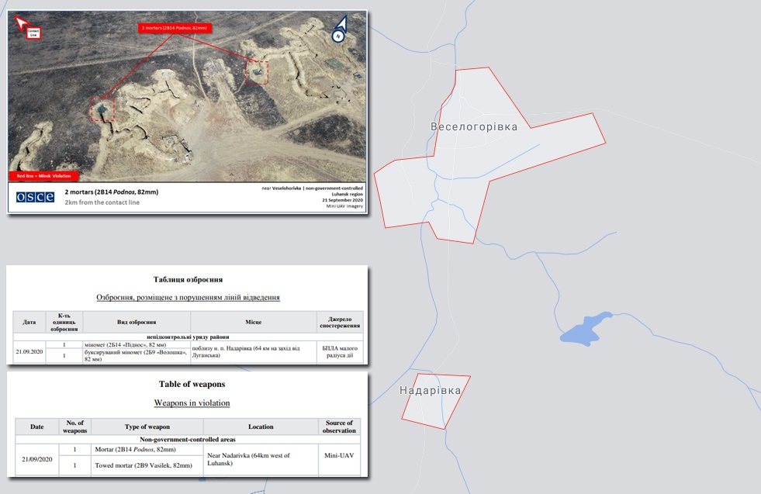Select the "Towed mortar (2B9 Vasilek, 82mm)" cell
This screenshot has height=494, width=761.
pyautogui.click(x=147, y=465)
